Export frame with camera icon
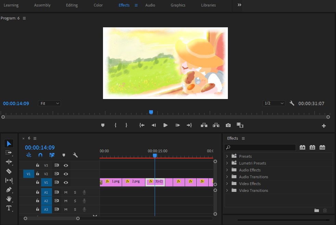Screen dimensions: 336x225 (228, 125)
